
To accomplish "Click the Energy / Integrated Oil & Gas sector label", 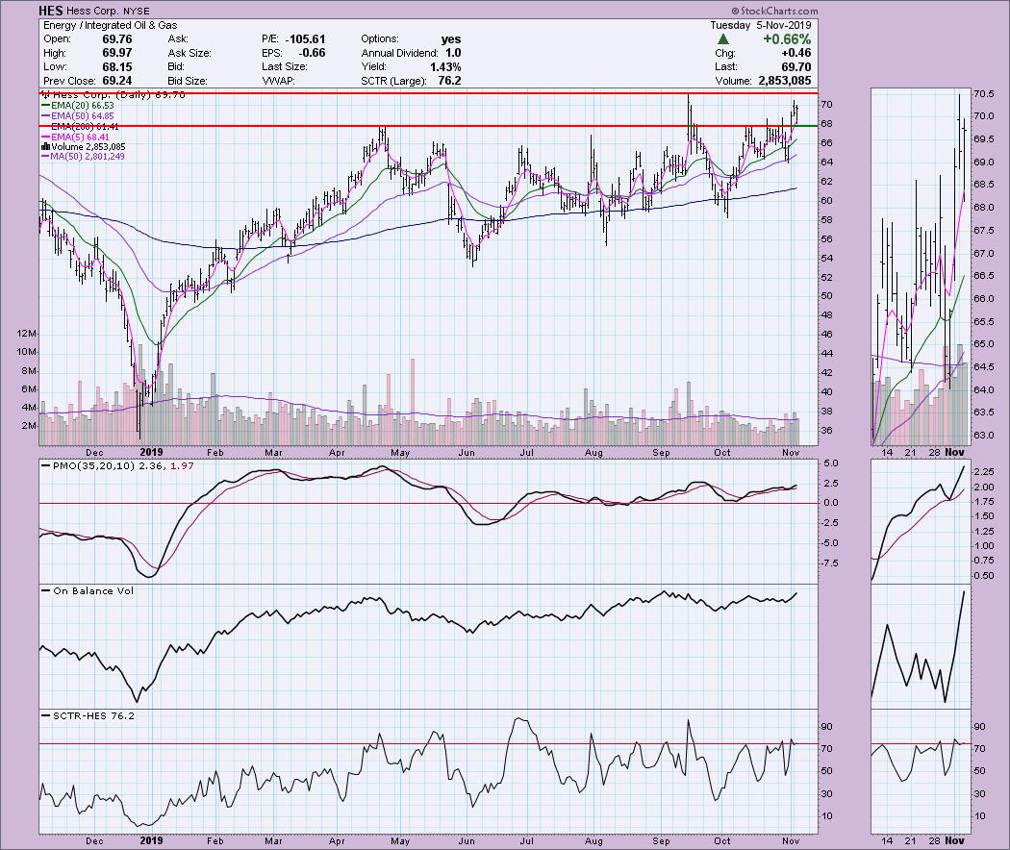I will click(111, 25).
